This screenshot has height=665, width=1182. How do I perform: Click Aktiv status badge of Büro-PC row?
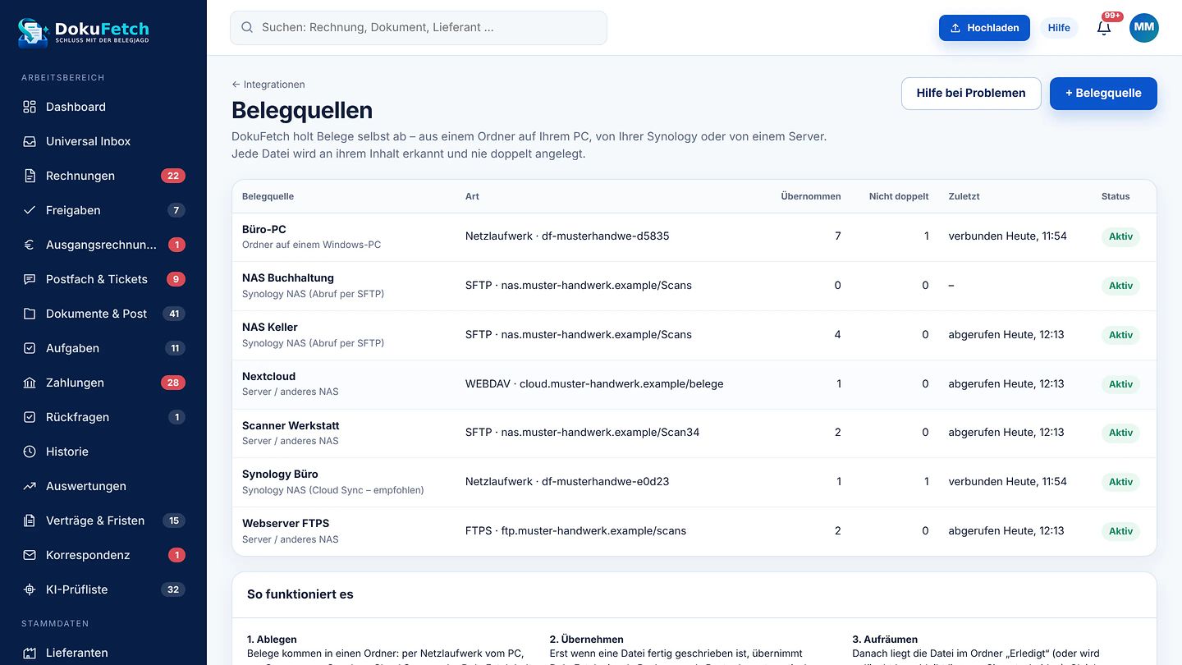(1120, 236)
